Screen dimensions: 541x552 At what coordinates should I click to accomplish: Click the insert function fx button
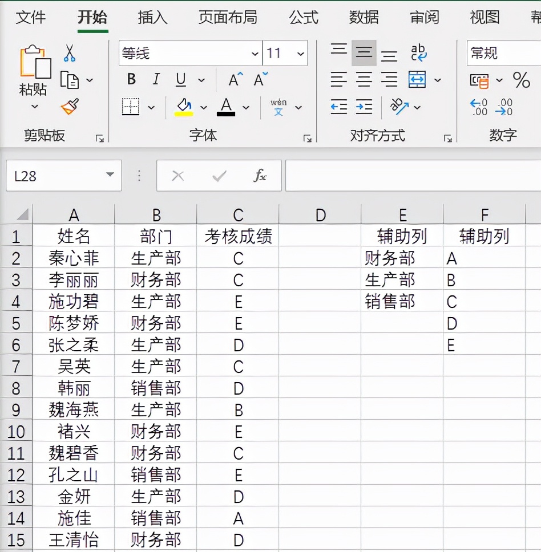260,176
